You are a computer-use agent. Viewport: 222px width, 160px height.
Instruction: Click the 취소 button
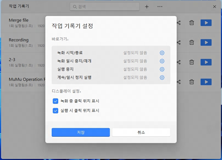(141, 132)
